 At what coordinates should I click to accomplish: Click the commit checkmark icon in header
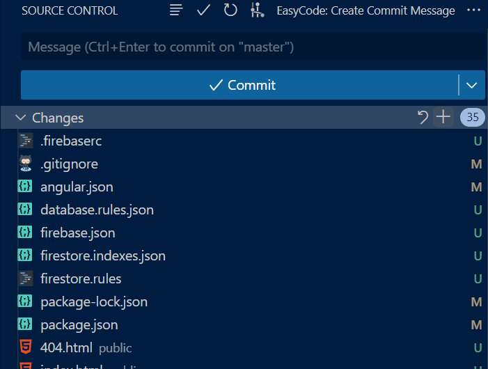coord(203,10)
